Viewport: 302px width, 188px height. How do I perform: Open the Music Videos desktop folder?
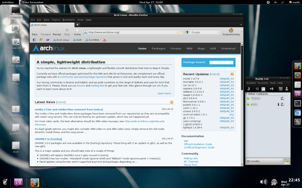(x=16, y=62)
